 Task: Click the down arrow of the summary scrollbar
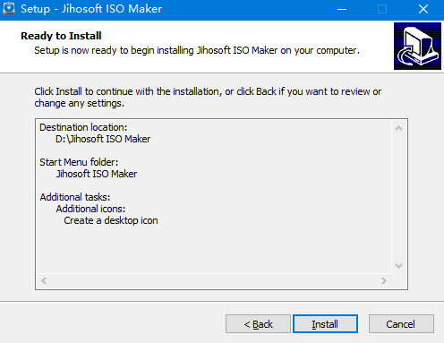click(398, 265)
